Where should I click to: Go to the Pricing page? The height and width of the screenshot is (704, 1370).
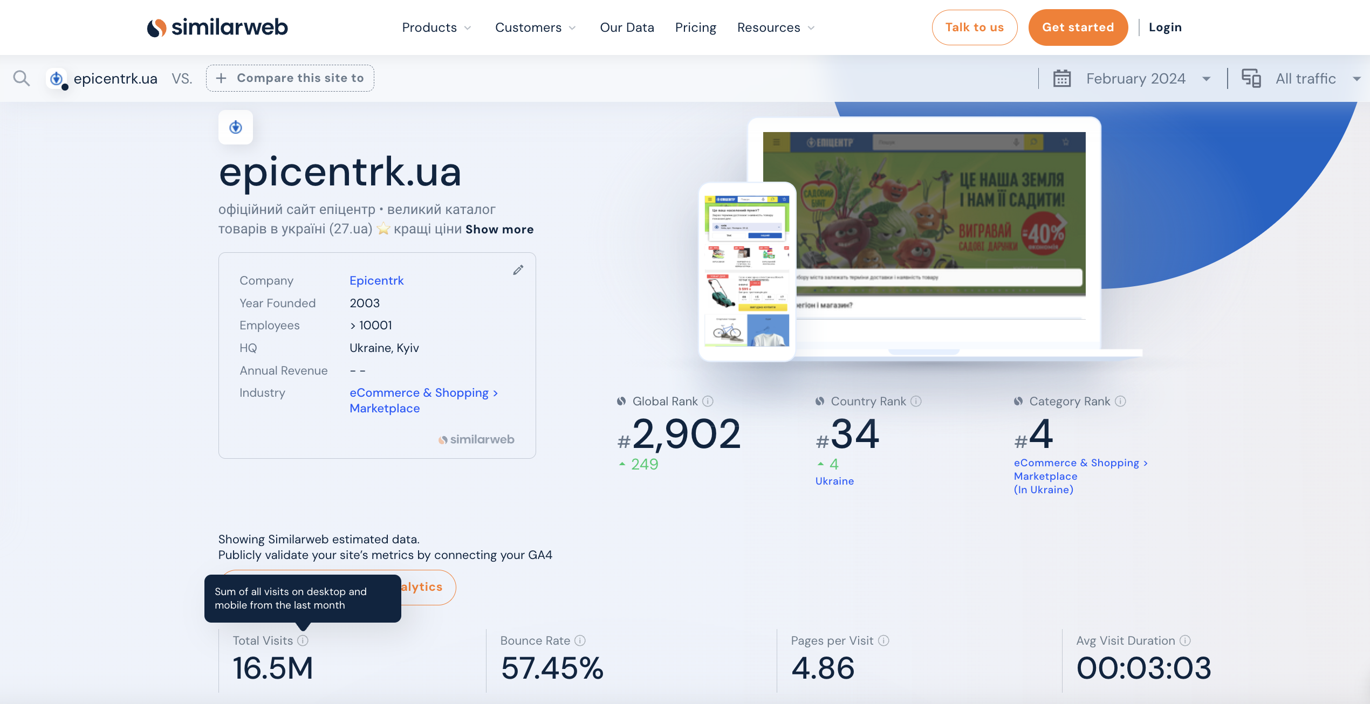pos(696,27)
